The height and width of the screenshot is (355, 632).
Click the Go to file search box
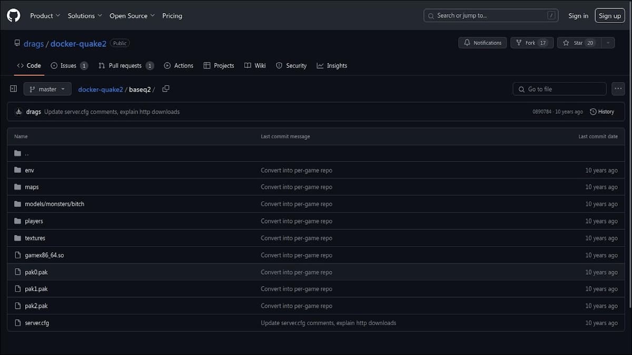tap(559, 89)
